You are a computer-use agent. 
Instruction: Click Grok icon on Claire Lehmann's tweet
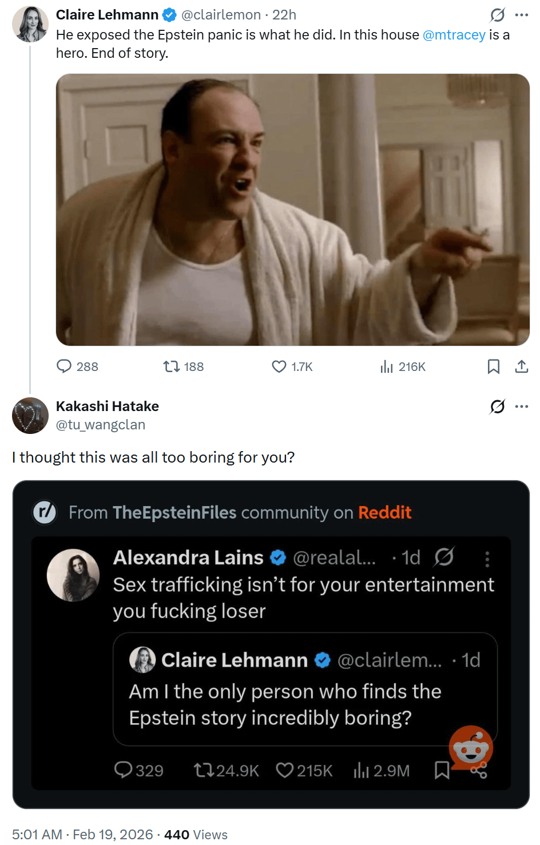497,15
